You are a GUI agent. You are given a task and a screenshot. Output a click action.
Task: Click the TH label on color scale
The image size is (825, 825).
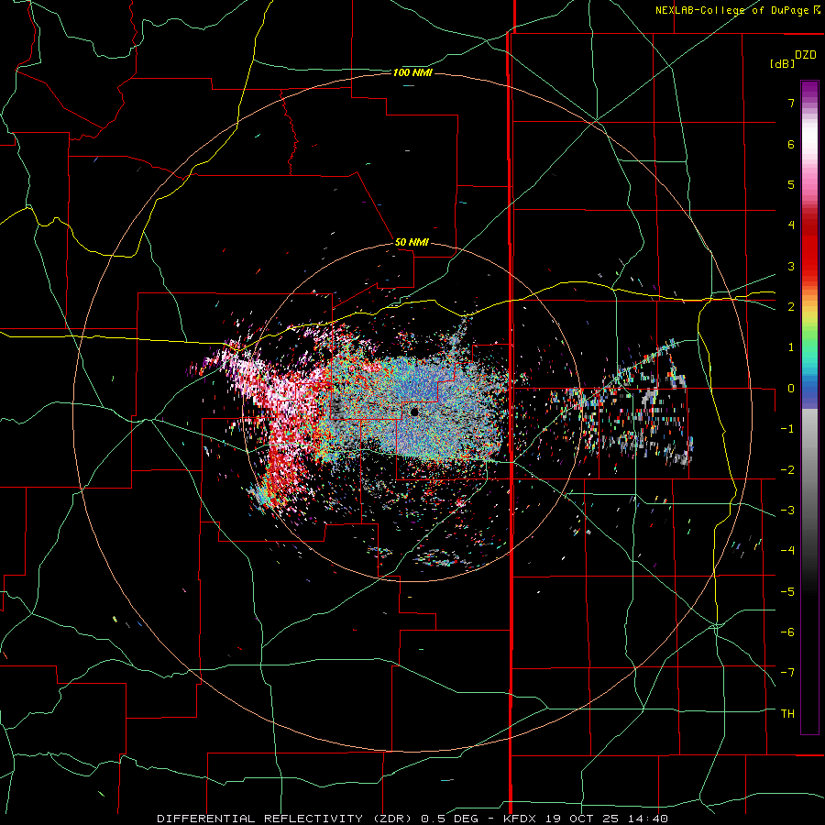click(x=787, y=713)
